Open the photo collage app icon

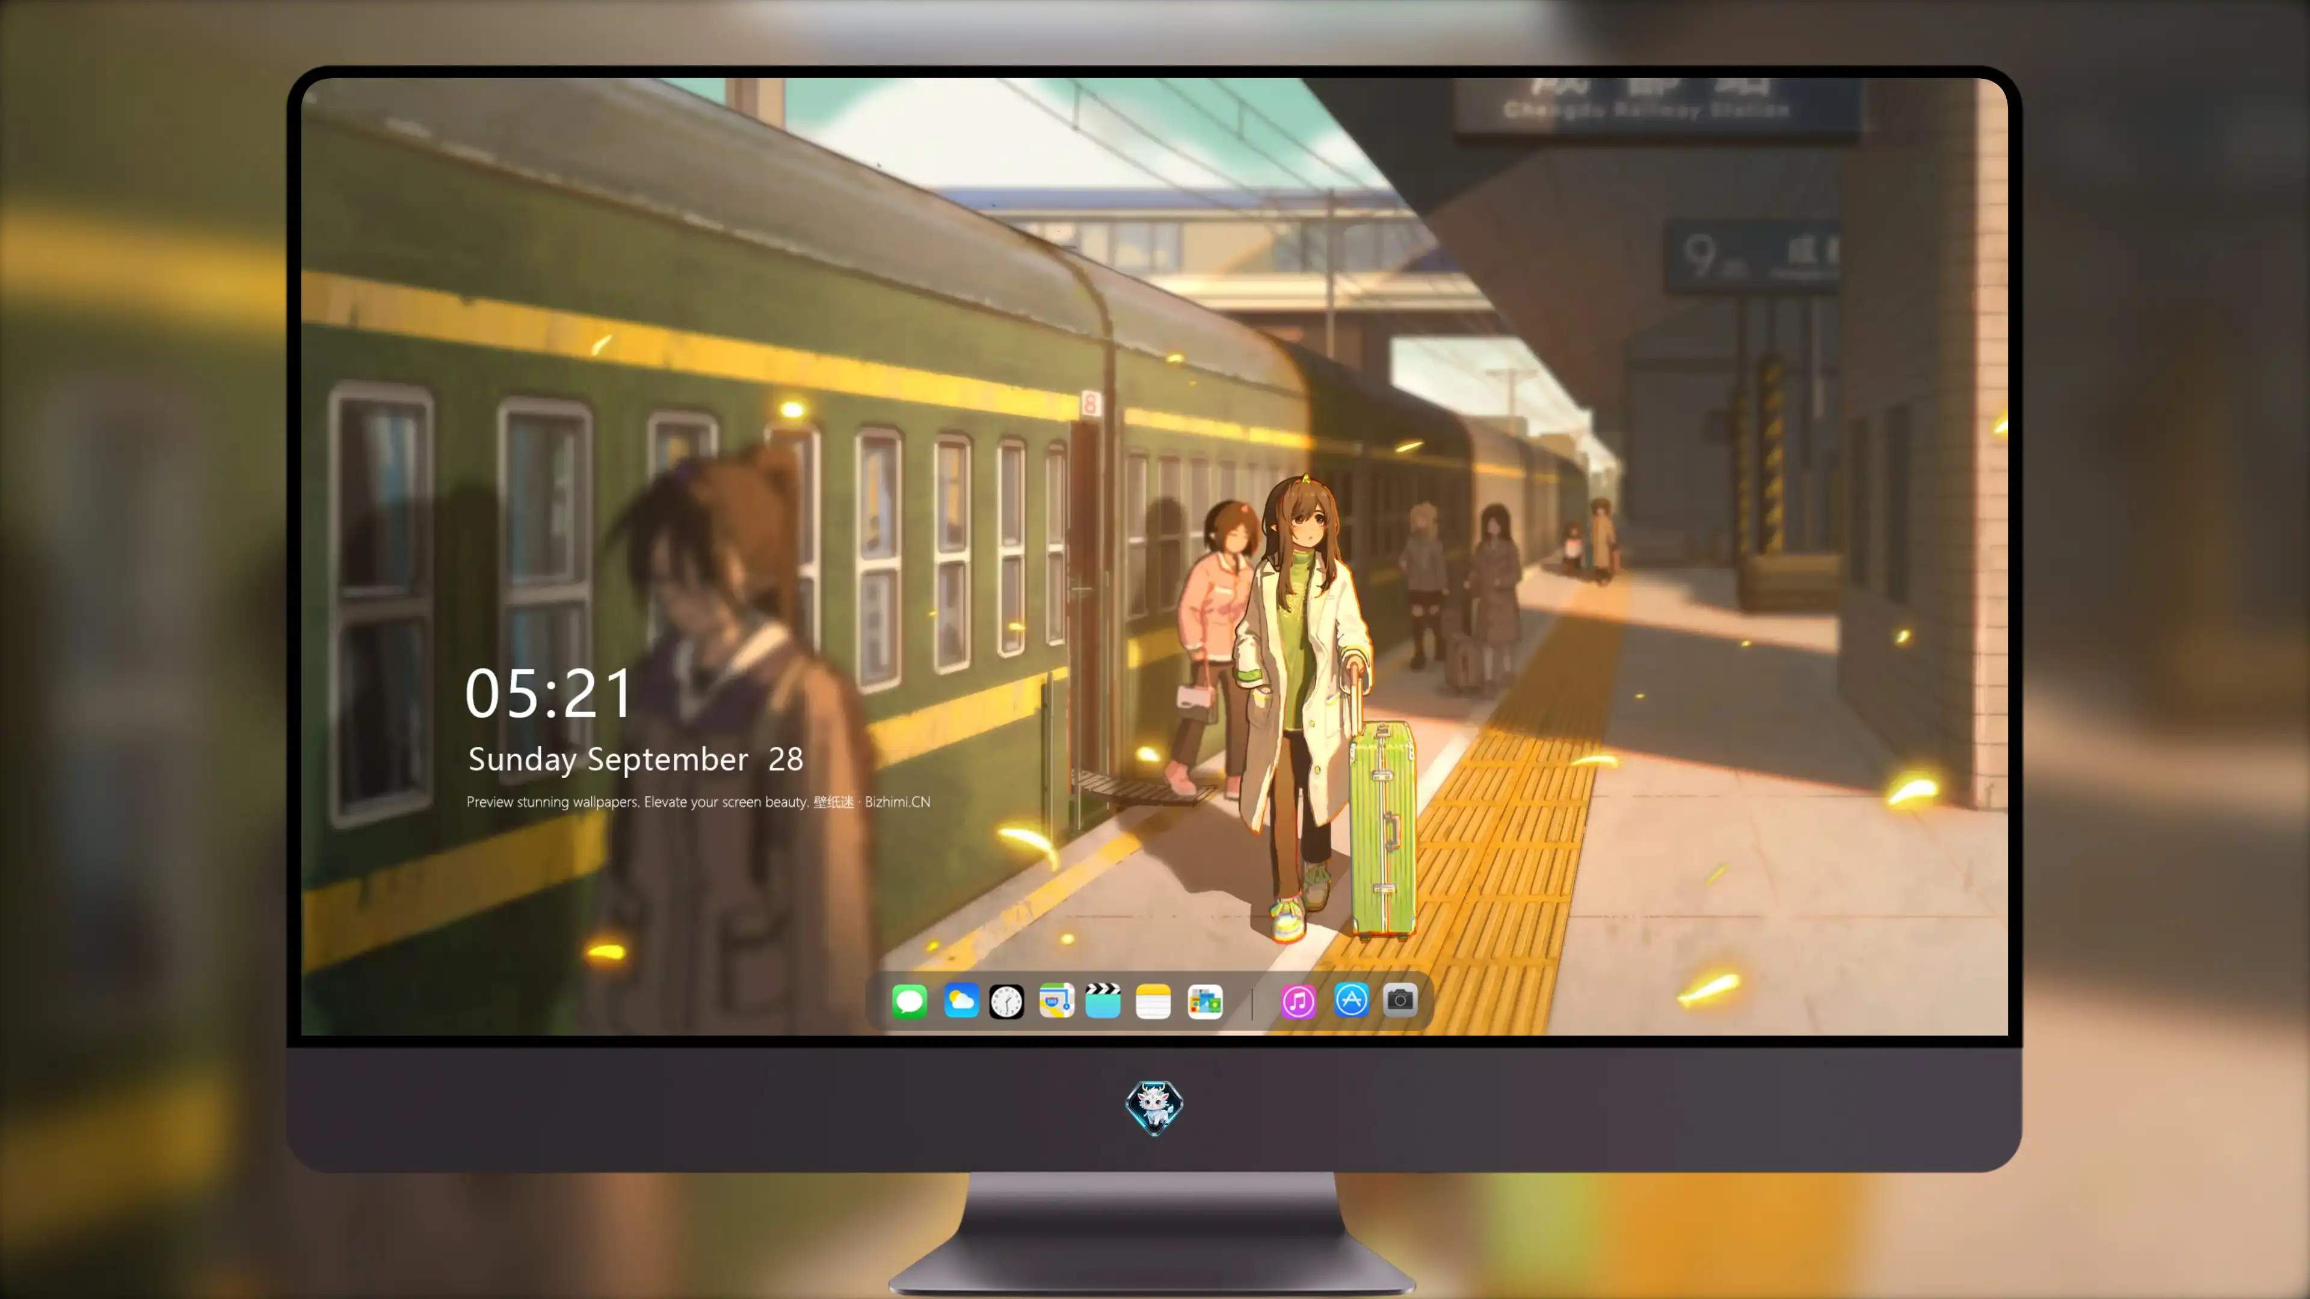(x=1205, y=1001)
